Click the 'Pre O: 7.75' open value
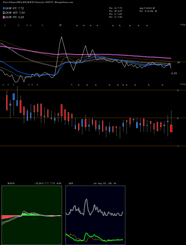 coord(116,8)
